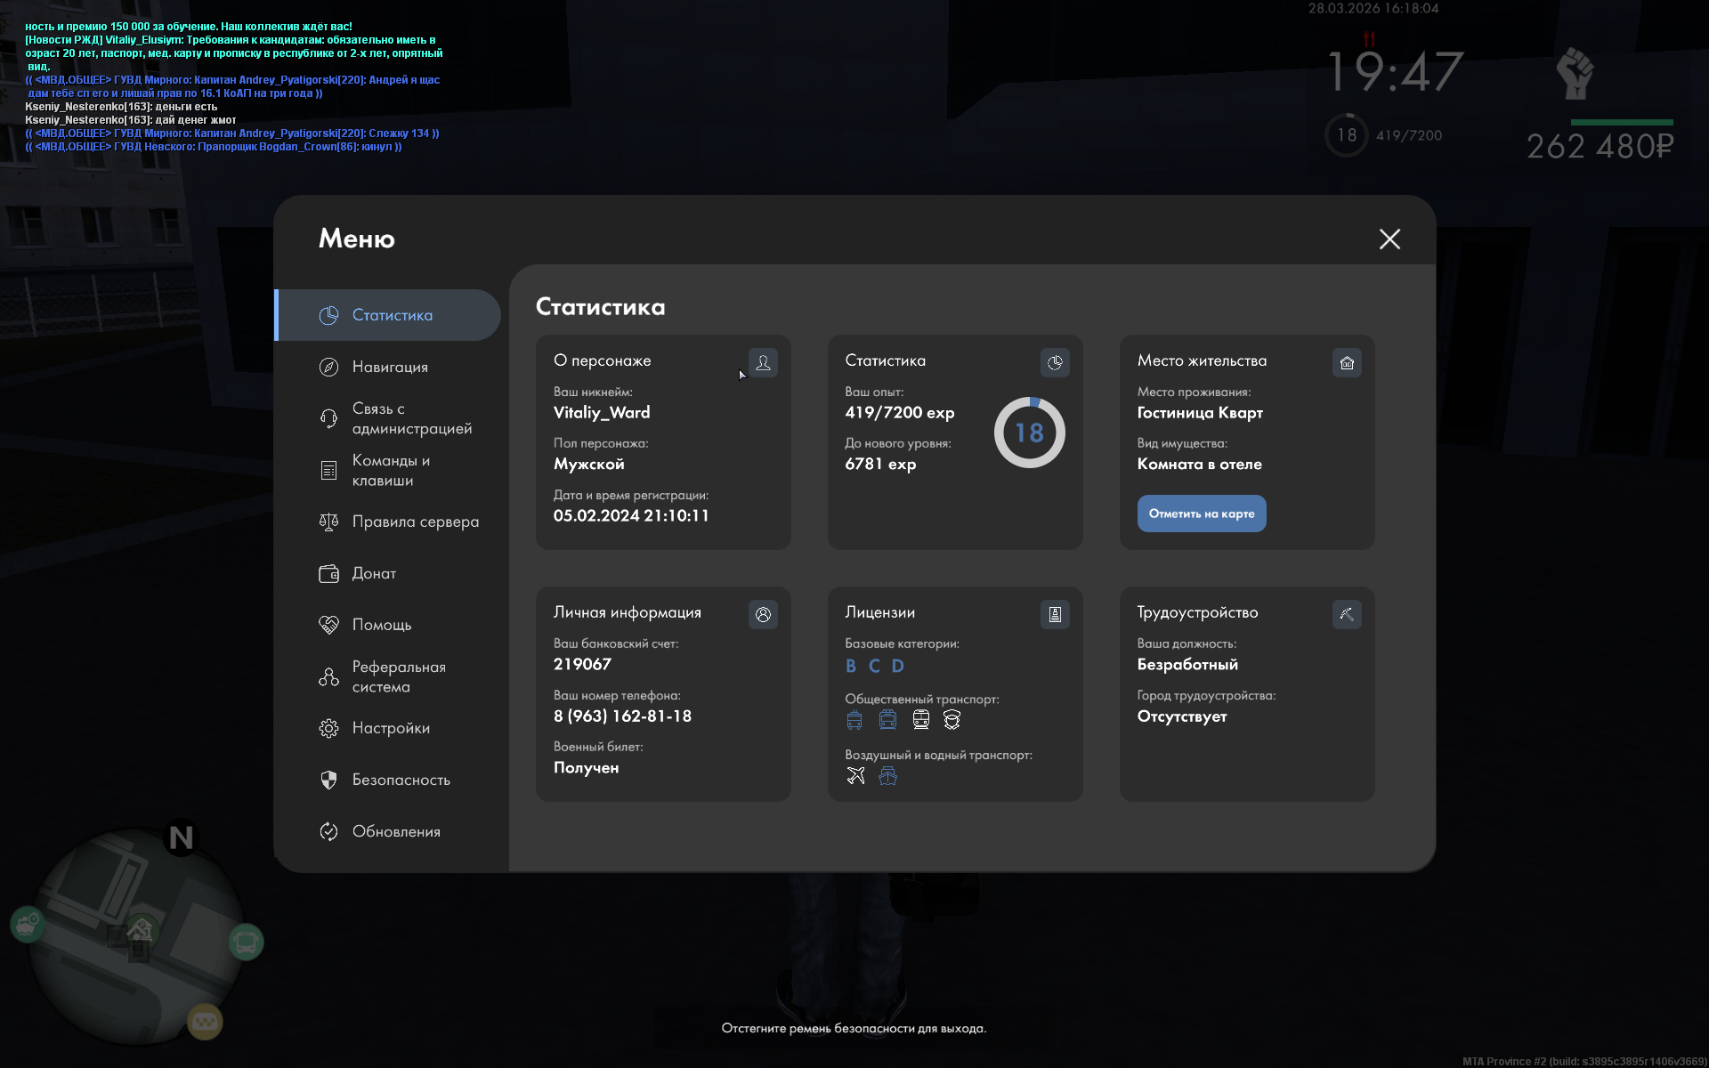The height and width of the screenshot is (1068, 1709).
Task: Click the profile icon in О персонаже card
Action: point(763,362)
